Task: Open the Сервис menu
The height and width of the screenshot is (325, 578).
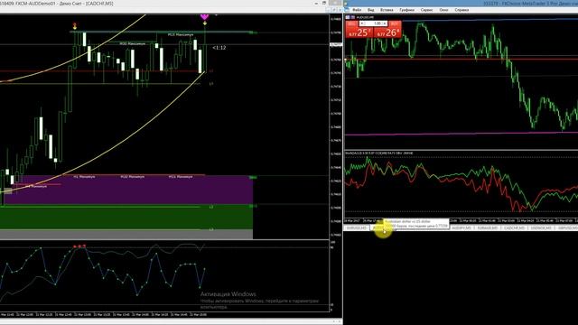Action: [x=427, y=10]
